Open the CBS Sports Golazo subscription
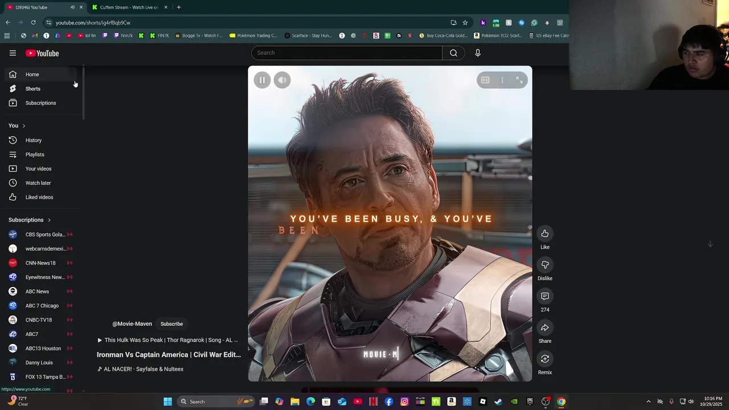Image resolution: width=729 pixels, height=410 pixels. 41,235
